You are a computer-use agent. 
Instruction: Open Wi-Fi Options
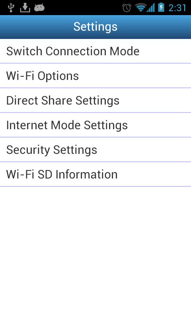pyautogui.click(x=95, y=76)
